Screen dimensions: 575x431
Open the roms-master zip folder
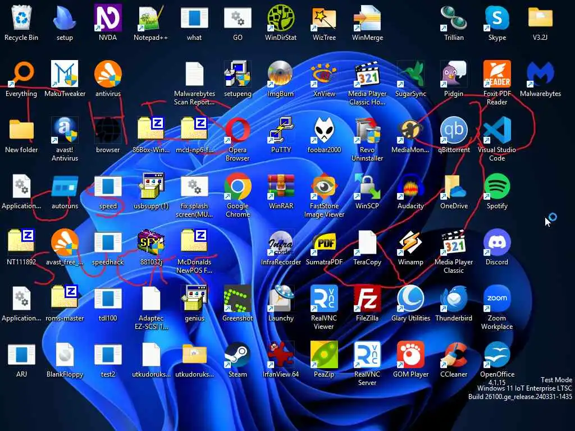tap(65, 296)
